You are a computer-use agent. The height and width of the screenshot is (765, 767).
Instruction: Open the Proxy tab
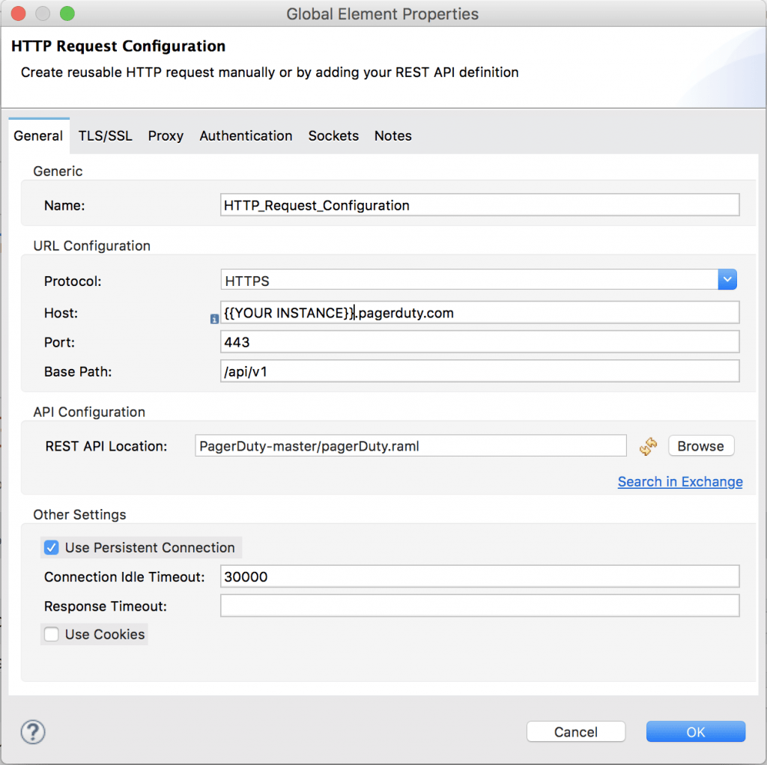(x=166, y=135)
